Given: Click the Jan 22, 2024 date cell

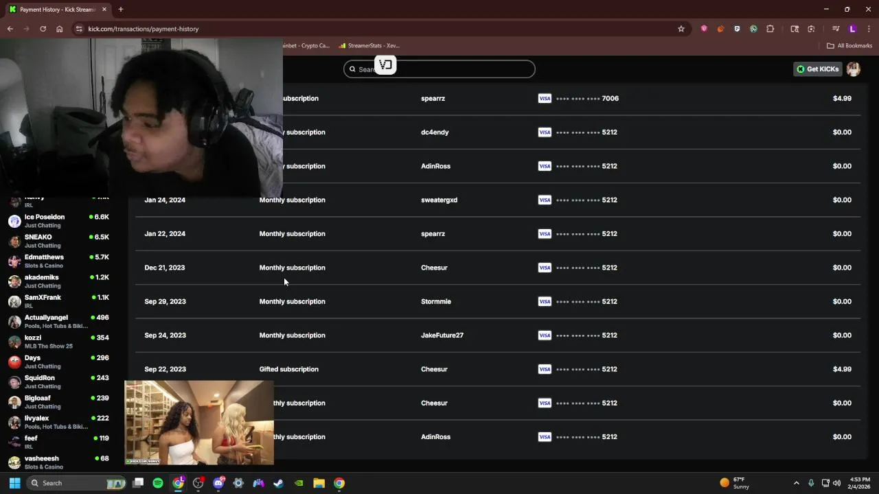Looking at the screenshot, I should (x=165, y=233).
